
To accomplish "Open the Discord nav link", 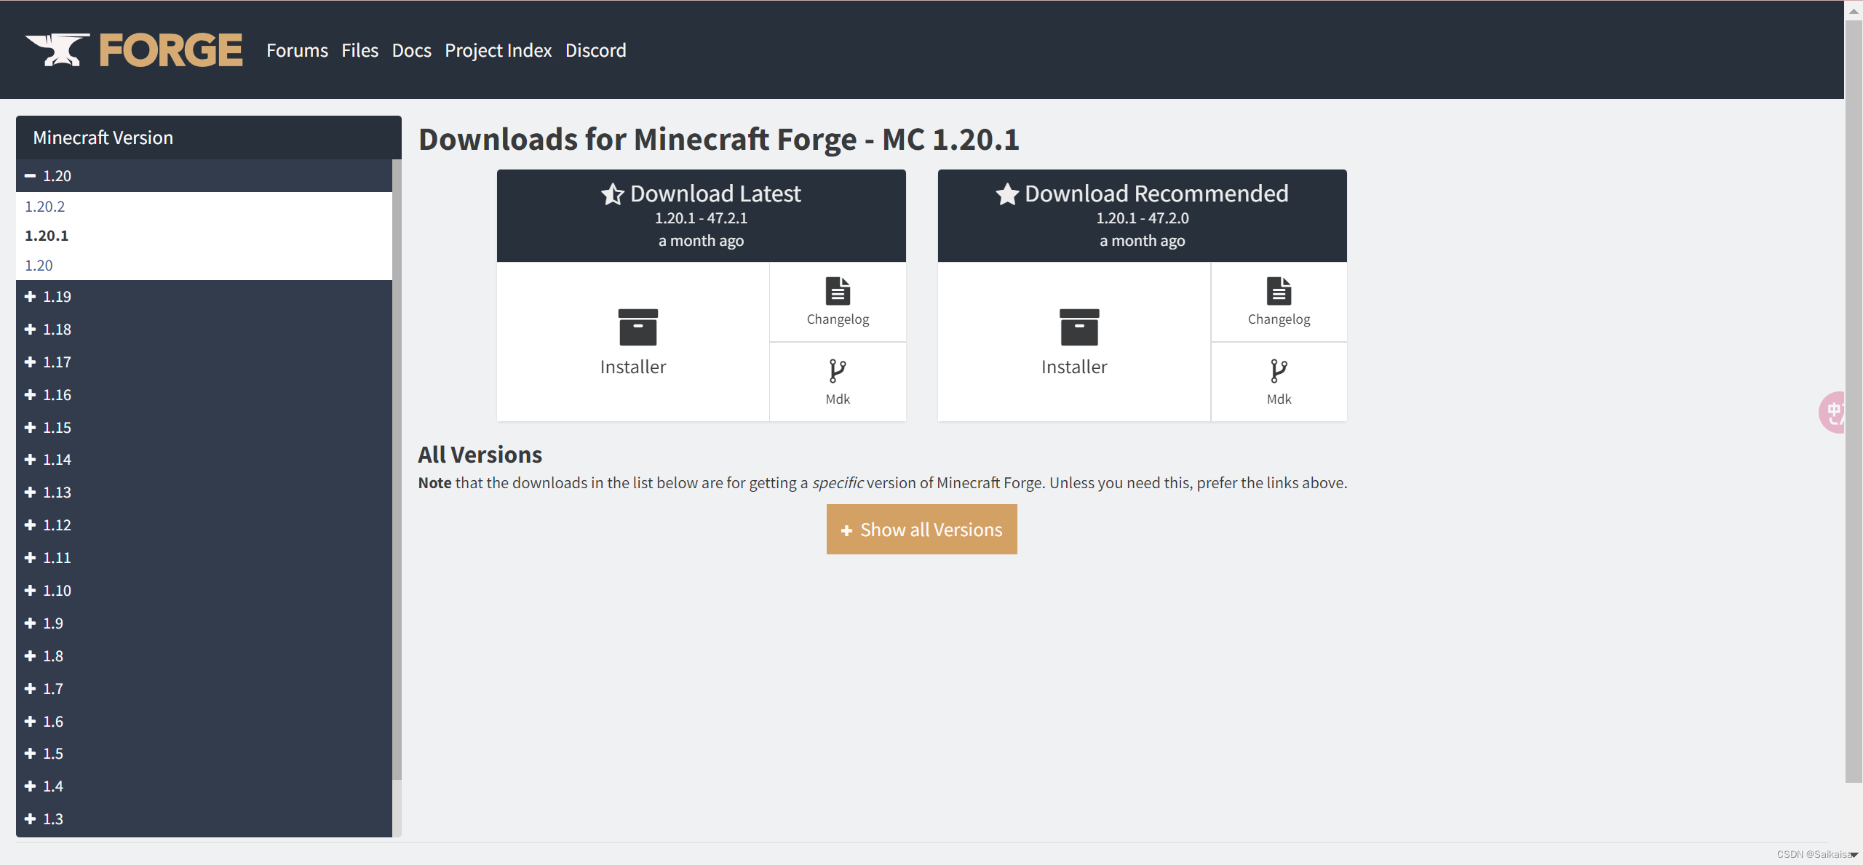I will [596, 50].
